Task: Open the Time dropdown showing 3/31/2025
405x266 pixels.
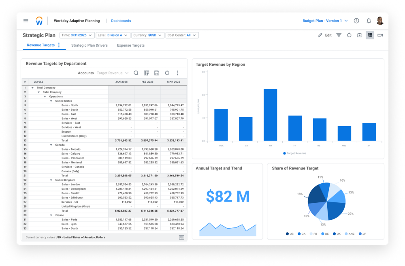Action: click(x=77, y=35)
